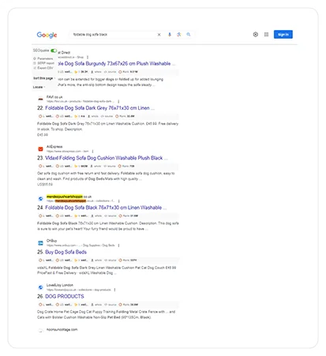The width and height of the screenshot is (326, 356).
Task: Open the Google apps grid icon
Action: (266, 35)
